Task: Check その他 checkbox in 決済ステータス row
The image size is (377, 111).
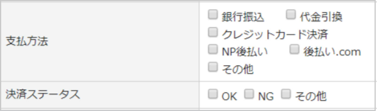Action: (286, 94)
